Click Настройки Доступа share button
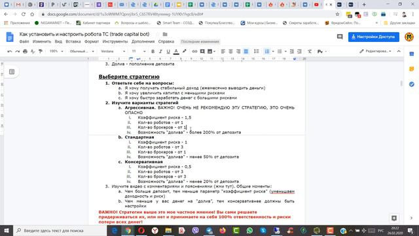Image resolution: width=419 pixels, height=236 pixels. click(374, 37)
